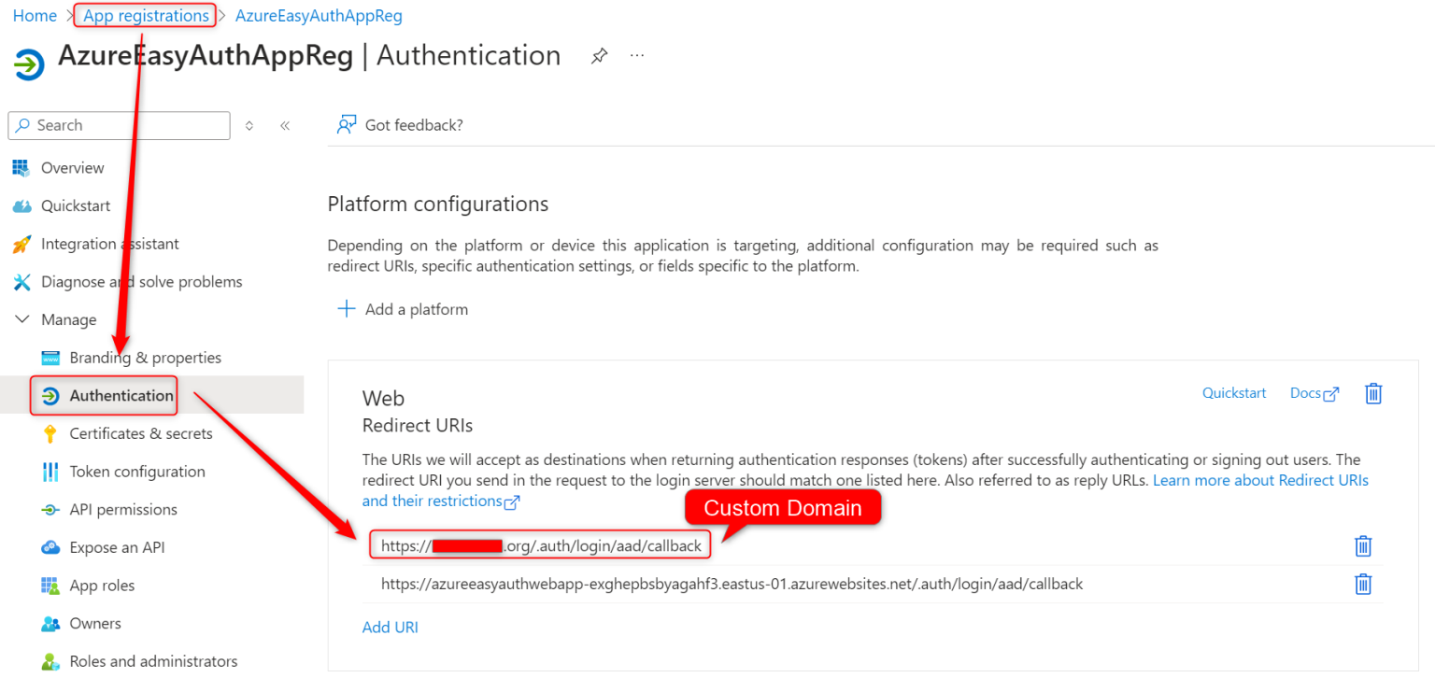Delete the entire Web platform configuration

[1373, 392]
